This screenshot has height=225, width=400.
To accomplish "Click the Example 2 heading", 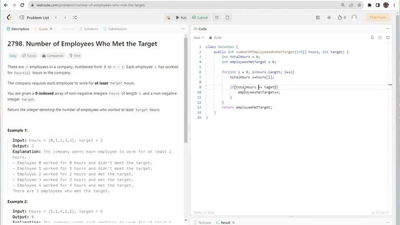I will 17,201.
